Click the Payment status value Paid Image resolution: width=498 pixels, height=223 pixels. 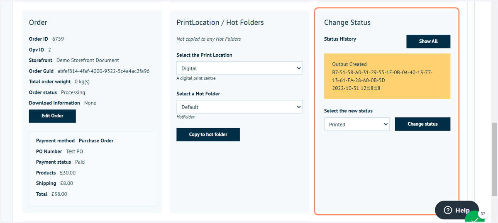80,162
